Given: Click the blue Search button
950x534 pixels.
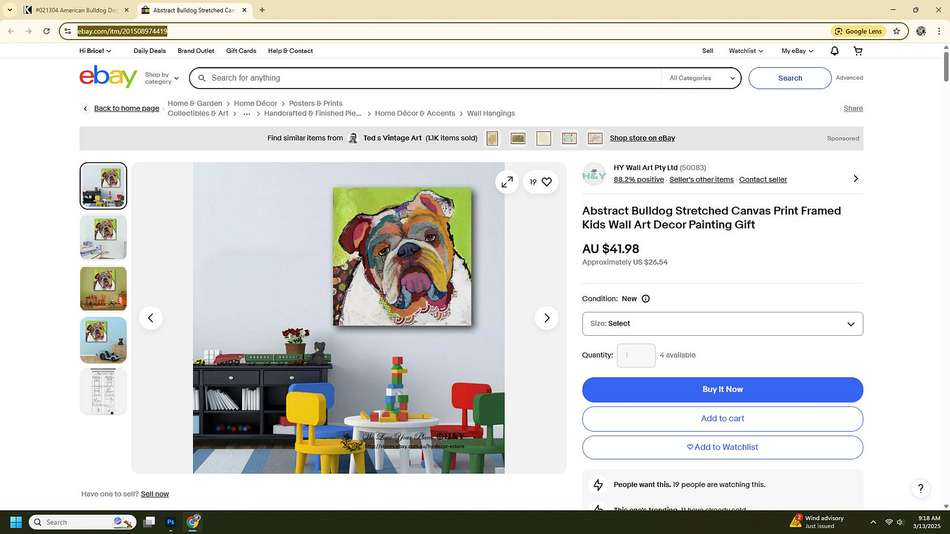Looking at the screenshot, I should pyautogui.click(x=789, y=78).
